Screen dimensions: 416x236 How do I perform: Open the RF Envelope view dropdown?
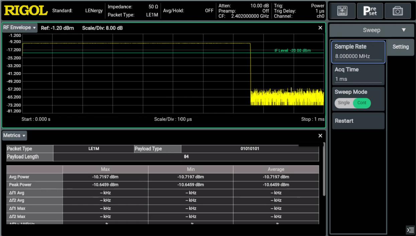tap(20, 28)
